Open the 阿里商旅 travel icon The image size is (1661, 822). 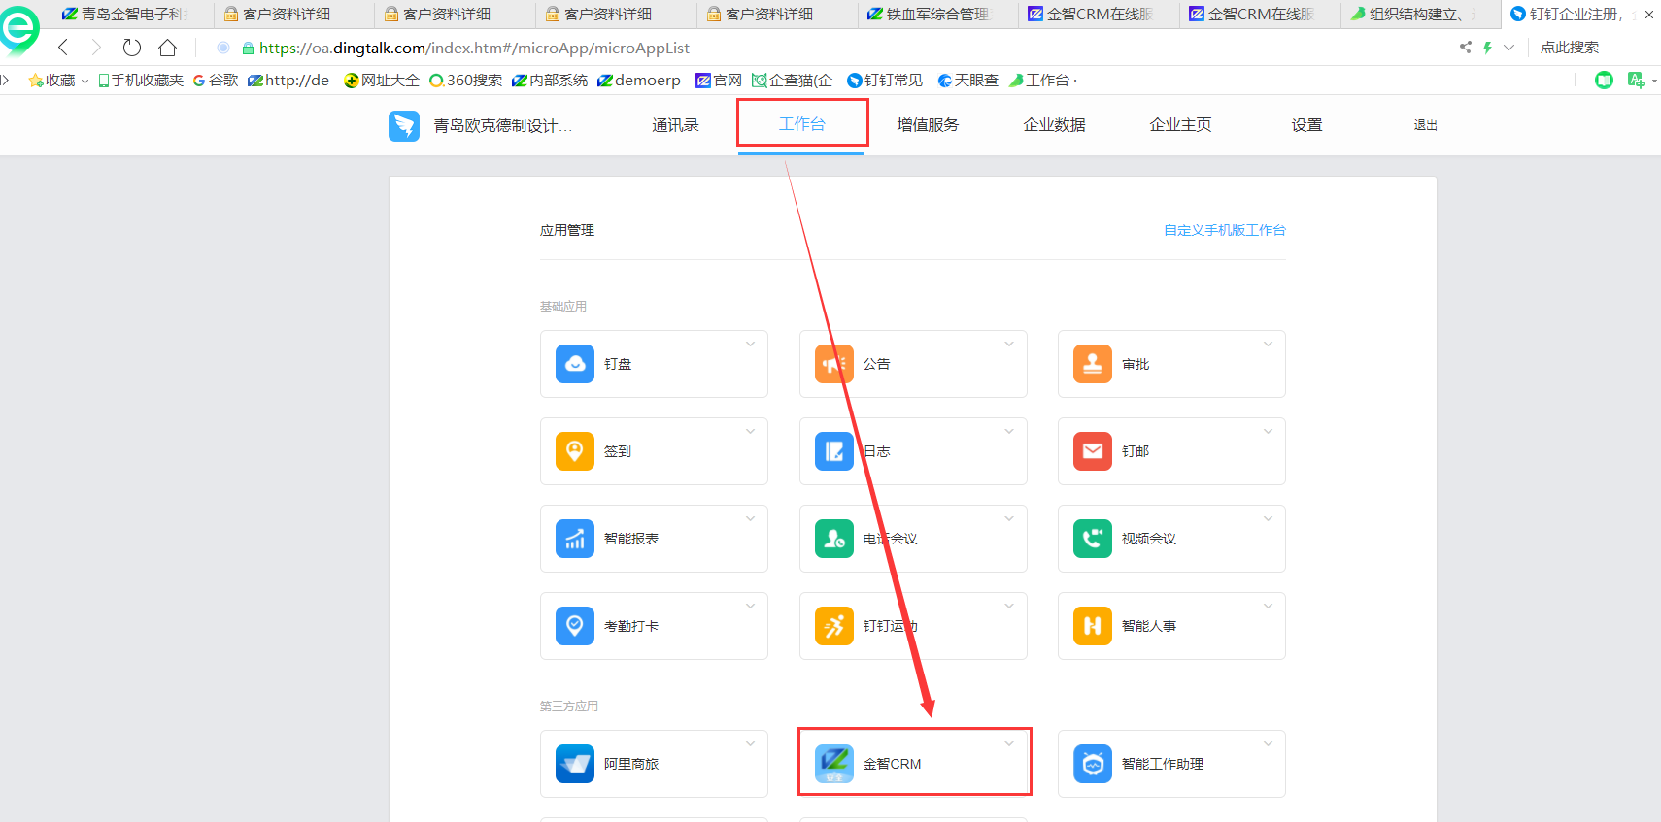point(575,764)
